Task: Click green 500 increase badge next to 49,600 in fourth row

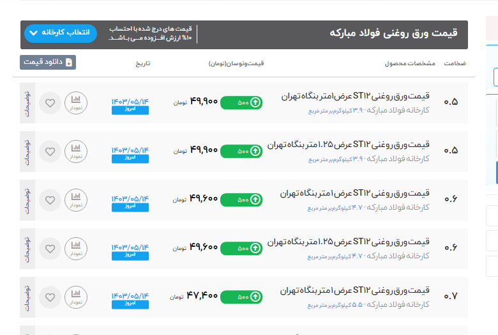Action: pos(242,248)
